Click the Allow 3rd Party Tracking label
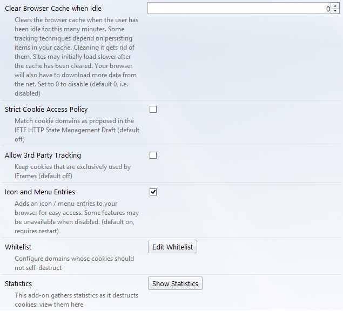Image resolution: width=343 pixels, height=311 pixels. coord(43,155)
